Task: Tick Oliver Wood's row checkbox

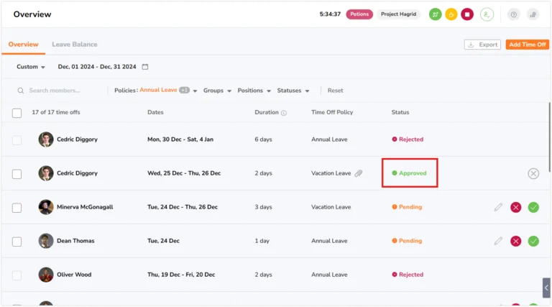Action: click(x=17, y=275)
